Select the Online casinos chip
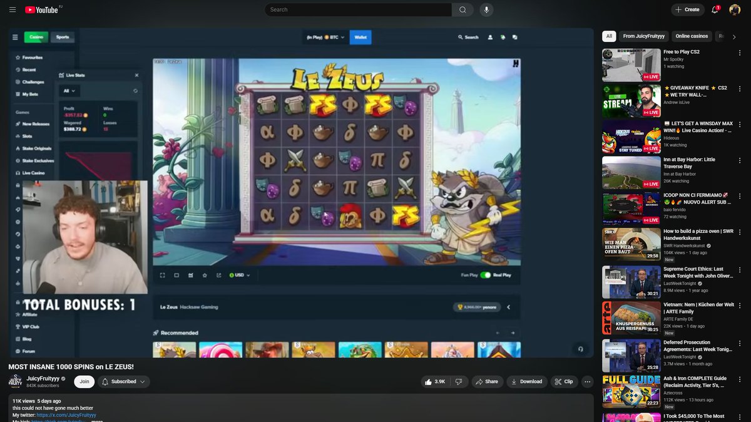The width and height of the screenshot is (751, 422). (692, 36)
